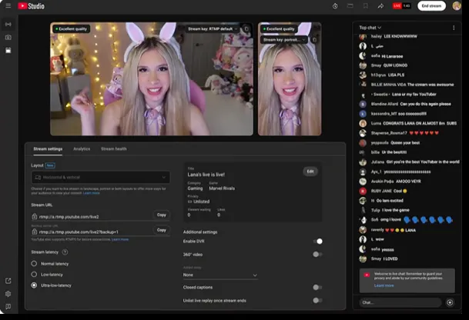Click the New badge beside Layout
Screen dimensions: 469x320
[x=50, y=165]
